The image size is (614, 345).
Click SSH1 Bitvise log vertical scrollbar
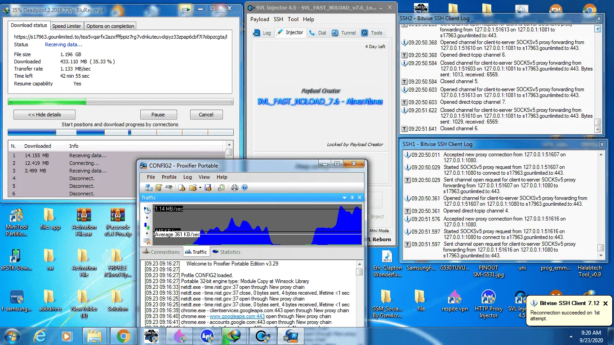pyautogui.click(x=601, y=204)
